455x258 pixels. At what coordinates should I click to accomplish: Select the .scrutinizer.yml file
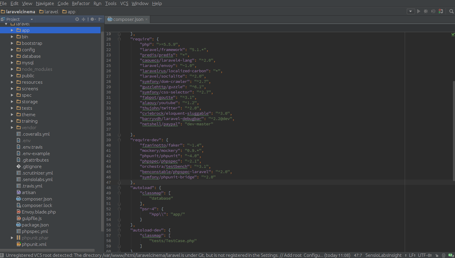(x=35, y=173)
